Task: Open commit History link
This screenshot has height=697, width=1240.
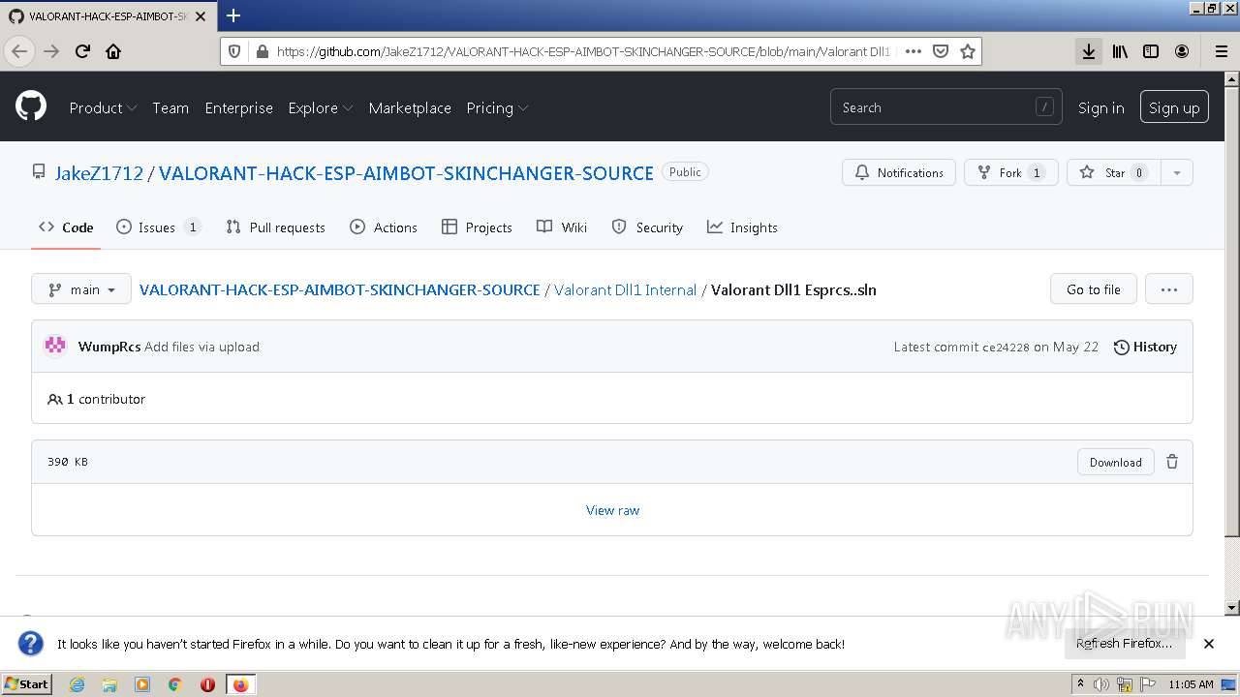Action: (x=1145, y=347)
